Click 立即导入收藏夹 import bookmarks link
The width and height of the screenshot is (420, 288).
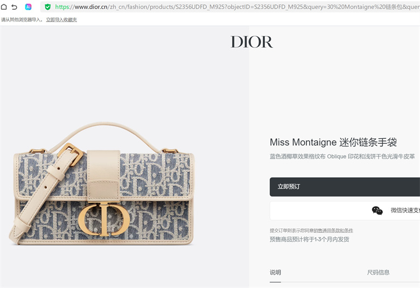coord(61,19)
